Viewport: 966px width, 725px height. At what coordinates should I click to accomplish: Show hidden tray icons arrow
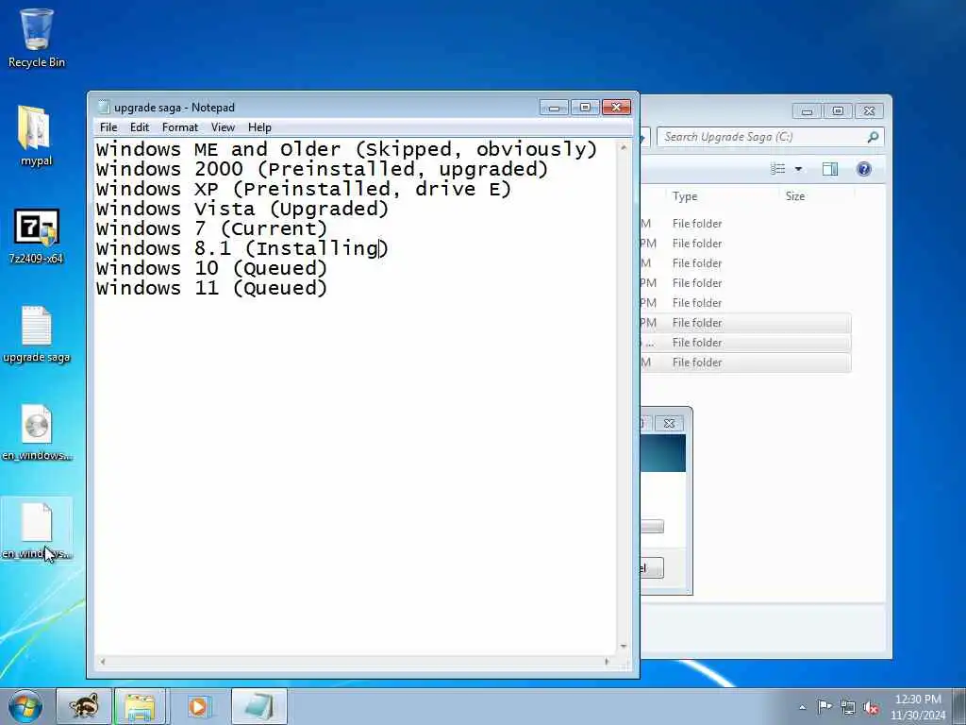[x=802, y=707]
